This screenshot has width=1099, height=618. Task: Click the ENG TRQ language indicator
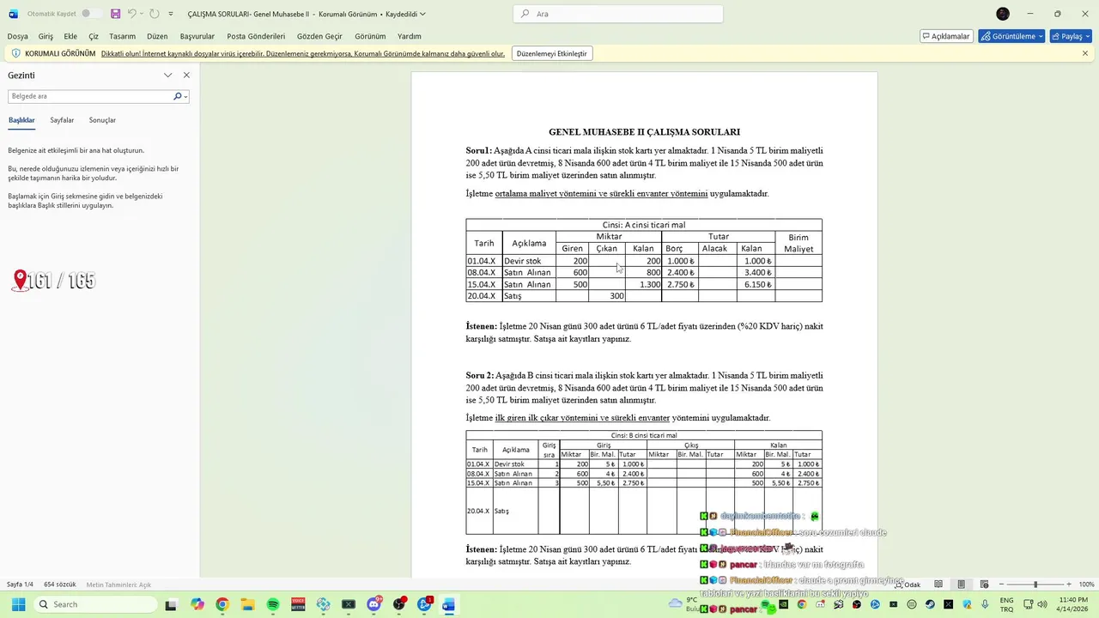(1006, 604)
